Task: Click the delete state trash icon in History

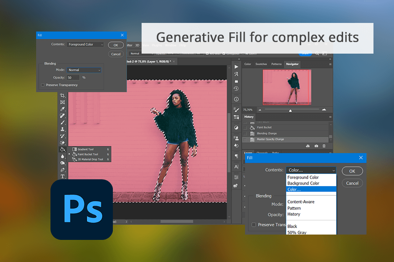Action: 324,146
